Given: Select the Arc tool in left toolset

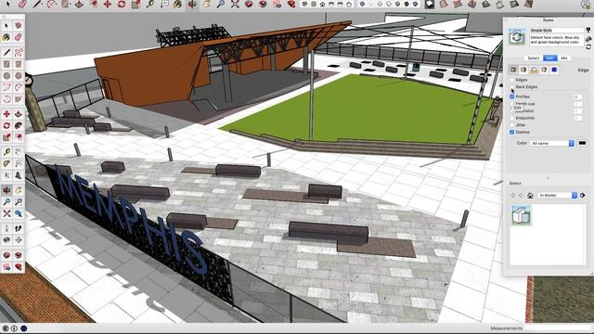Looking at the screenshot, I should (x=6, y=87).
